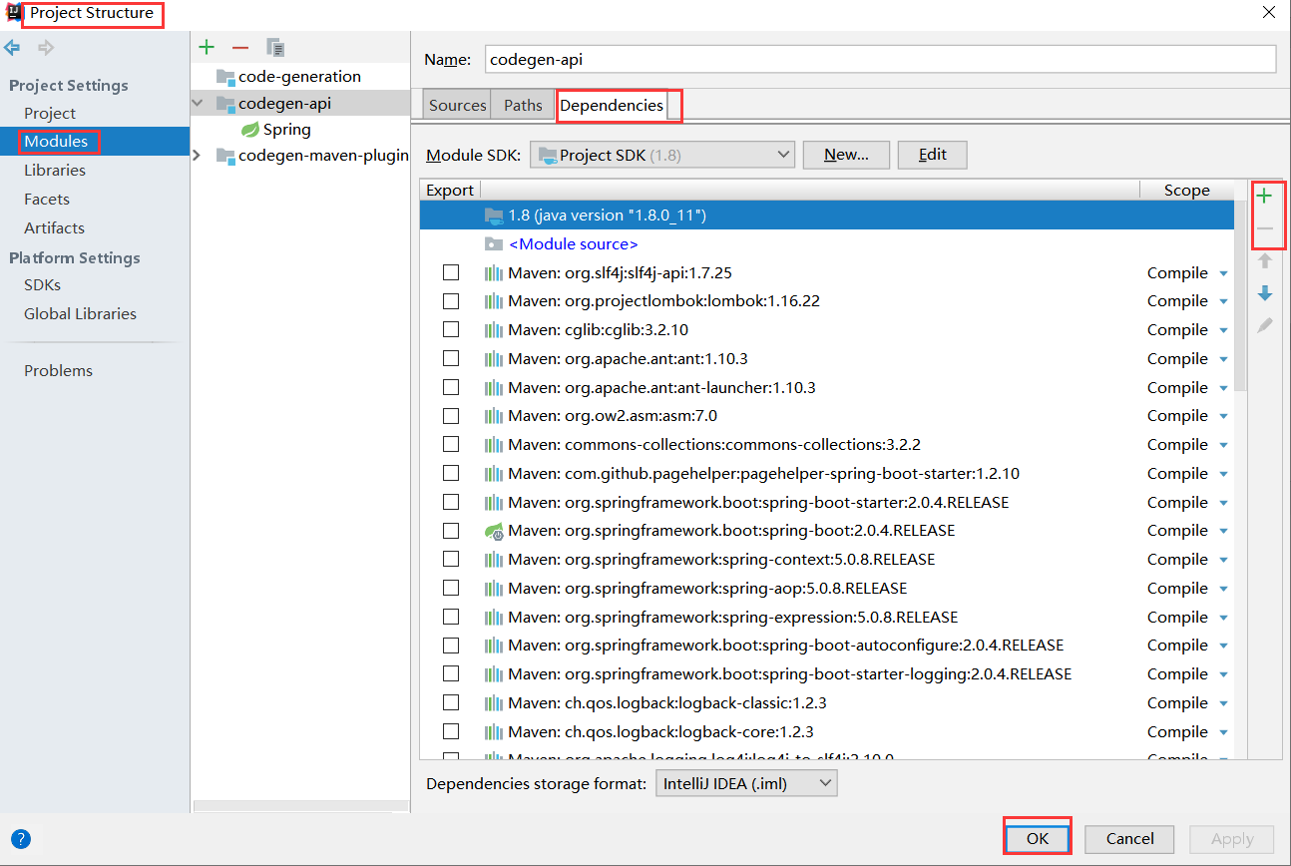This screenshot has height=866, width=1291.
Task: Open Project settings in sidebar
Action: [x=50, y=113]
